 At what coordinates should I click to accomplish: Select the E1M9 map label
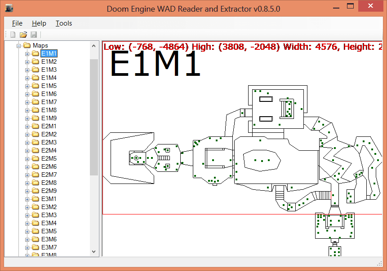(x=49, y=118)
